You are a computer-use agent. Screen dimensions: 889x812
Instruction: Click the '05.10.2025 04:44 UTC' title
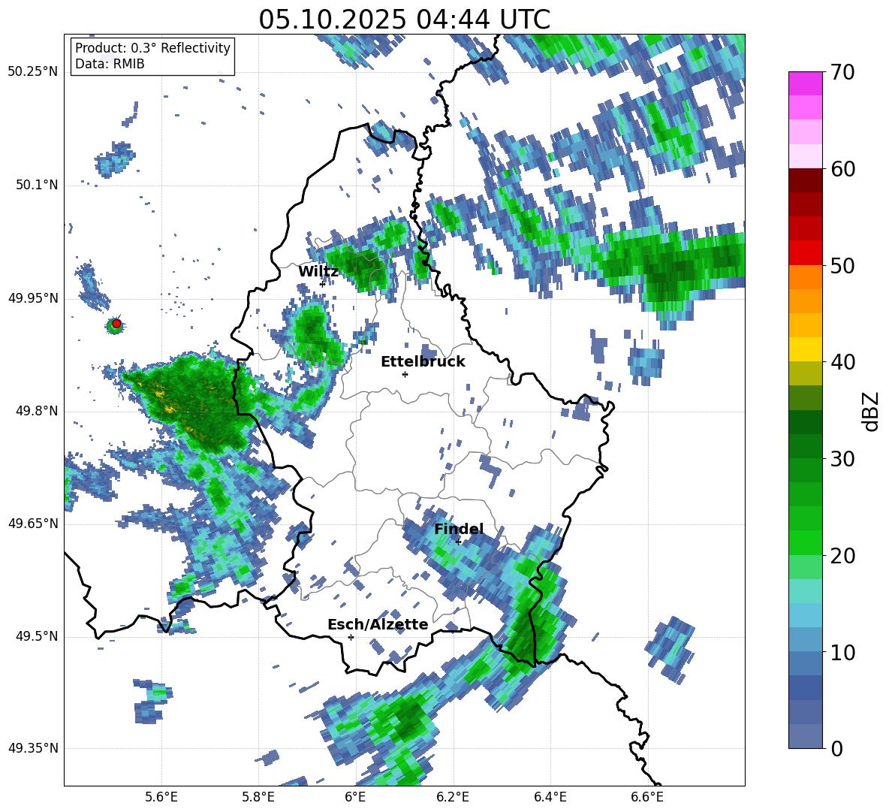(404, 20)
